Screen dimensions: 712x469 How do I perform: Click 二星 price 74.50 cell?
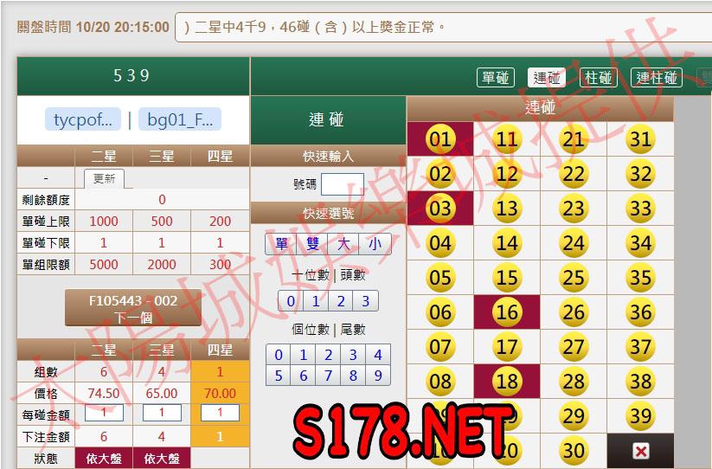(104, 393)
